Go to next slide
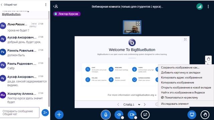The image size is (214, 120). pyautogui.click(x=145, y=104)
